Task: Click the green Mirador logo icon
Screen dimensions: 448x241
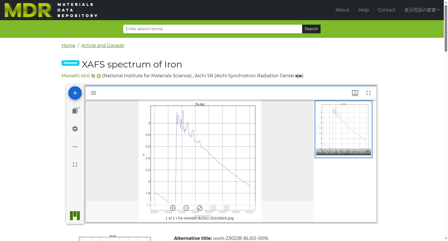Action: click(x=75, y=216)
